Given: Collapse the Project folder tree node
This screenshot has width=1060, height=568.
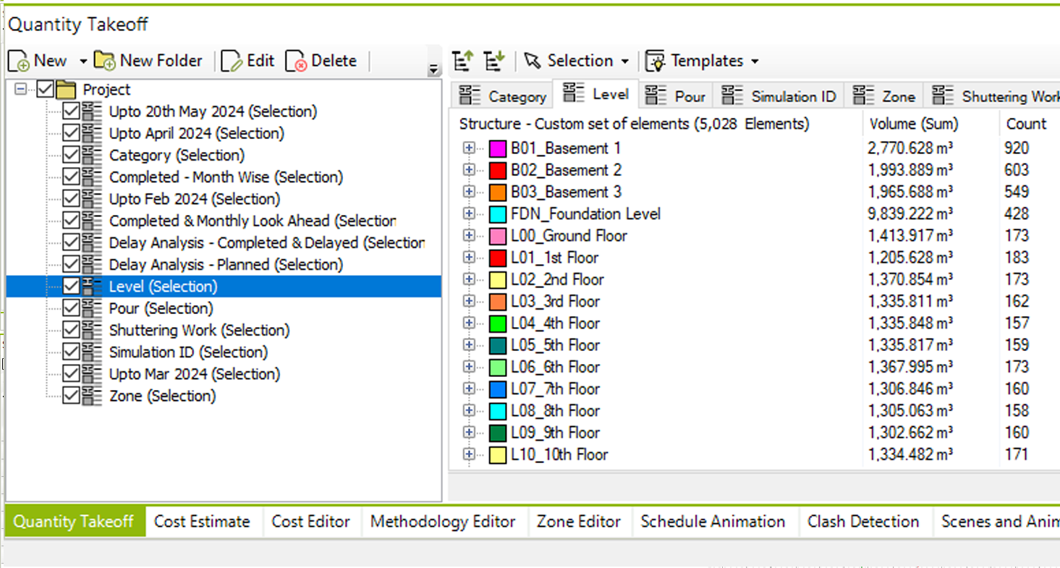Looking at the screenshot, I should pos(21,90).
